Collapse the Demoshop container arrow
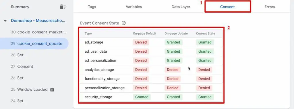Viewport: 294px width, 109px height. (5, 21)
